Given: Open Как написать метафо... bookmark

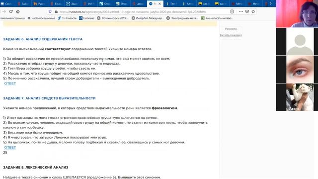Looking at the screenshot, I should tap(217, 18).
